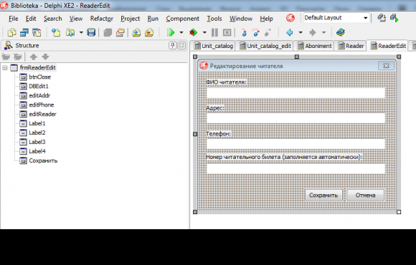This screenshot has height=265, width=416.
Task: Click the ФИО читателя input field
Action: pyautogui.click(x=296, y=93)
